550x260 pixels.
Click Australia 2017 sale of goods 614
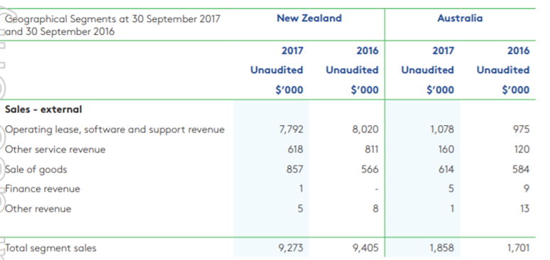tap(446, 170)
